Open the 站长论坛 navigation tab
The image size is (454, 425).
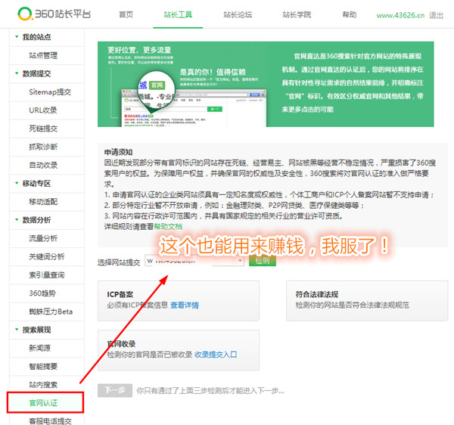click(x=238, y=14)
